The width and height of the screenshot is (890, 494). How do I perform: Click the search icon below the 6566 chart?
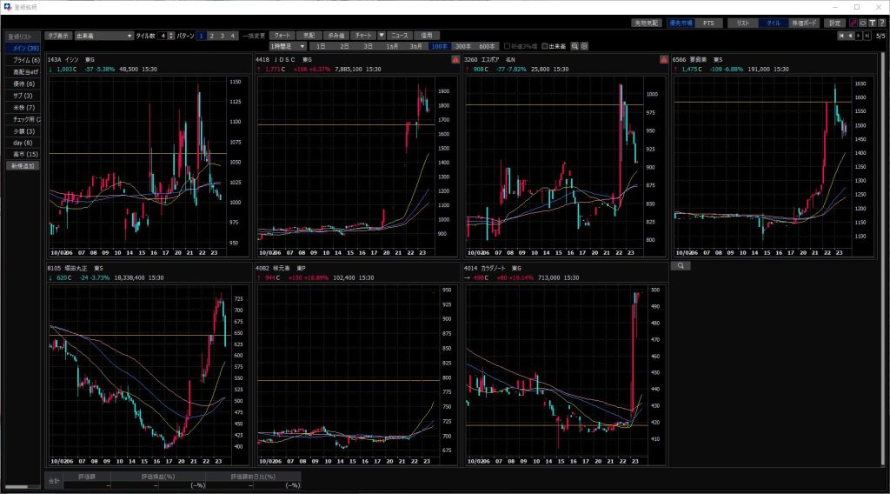coord(682,265)
